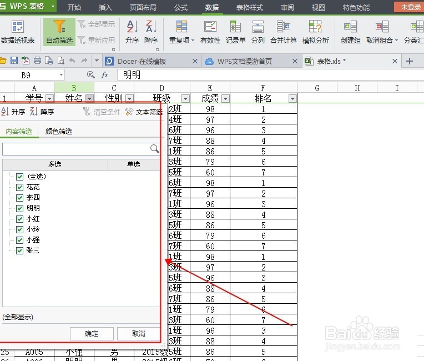
Task: Uncheck the 小玲 checkbox
Action: pyautogui.click(x=19, y=229)
